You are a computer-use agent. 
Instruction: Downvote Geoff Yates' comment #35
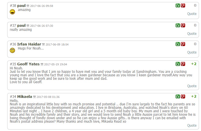pyautogui.click(x=183, y=64)
